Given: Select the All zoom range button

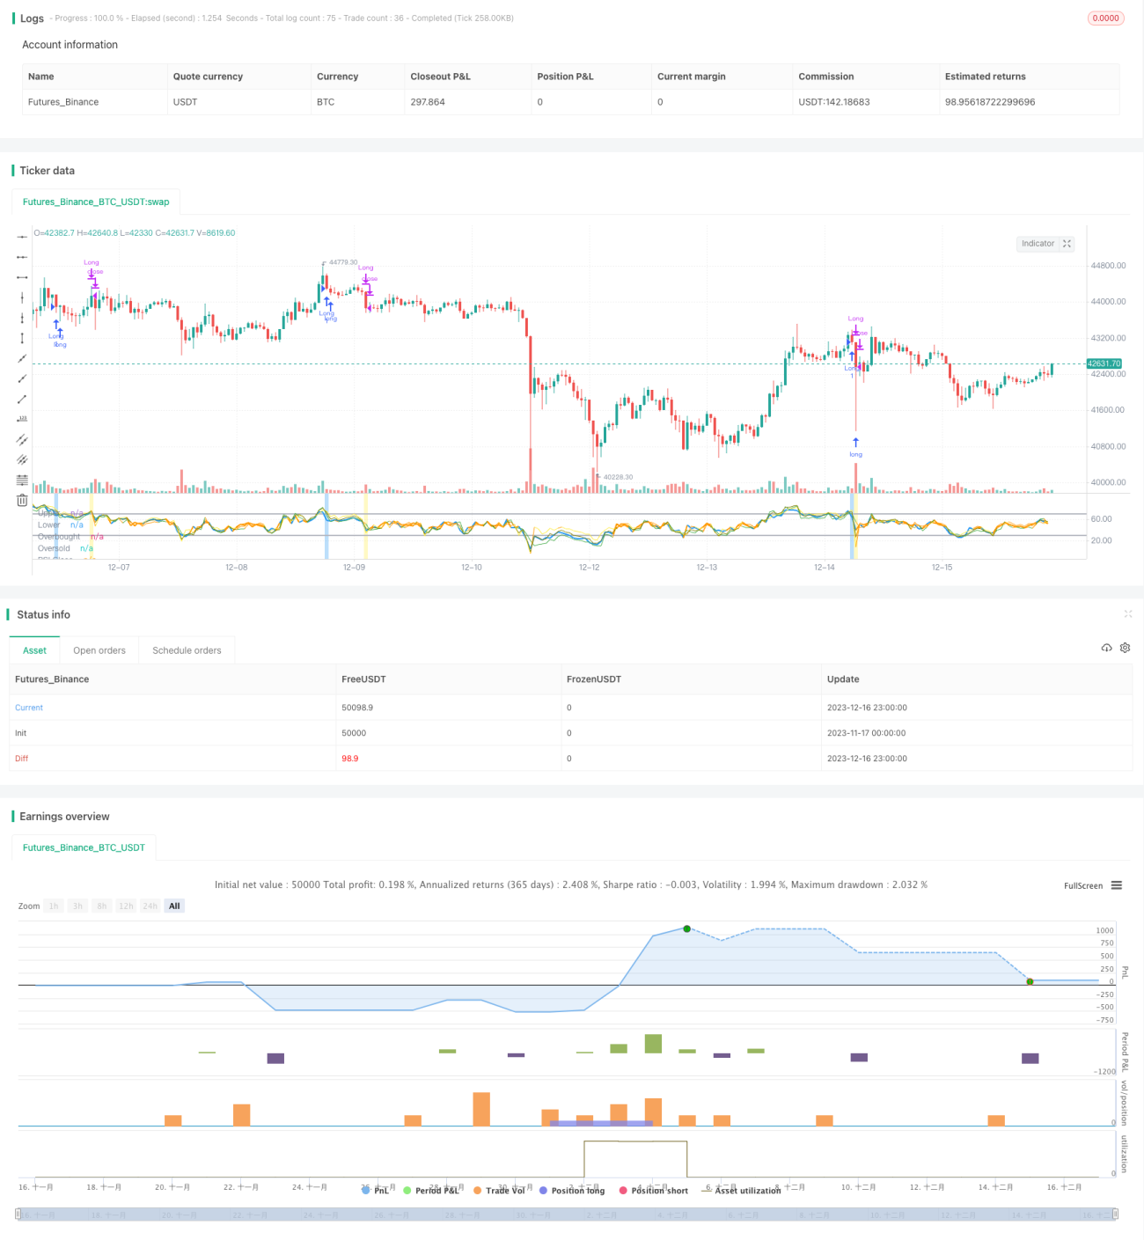Looking at the screenshot, I should tap(174, 906).
